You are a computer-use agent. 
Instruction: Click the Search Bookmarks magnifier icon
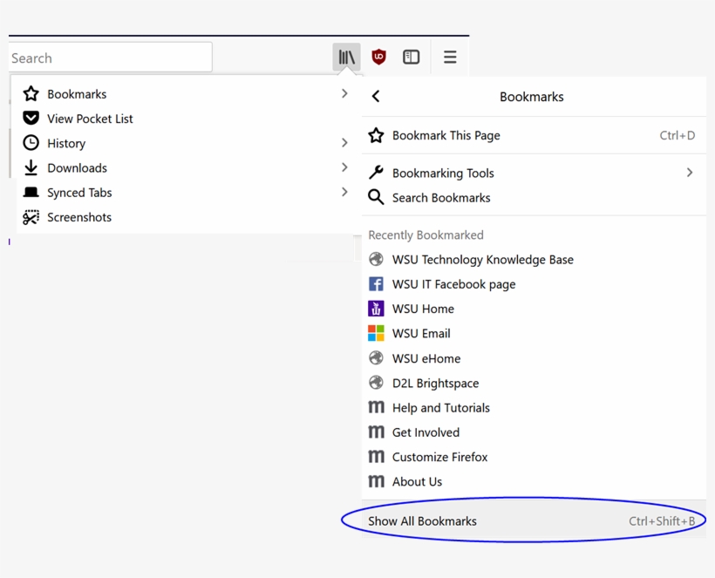point(376,198)
